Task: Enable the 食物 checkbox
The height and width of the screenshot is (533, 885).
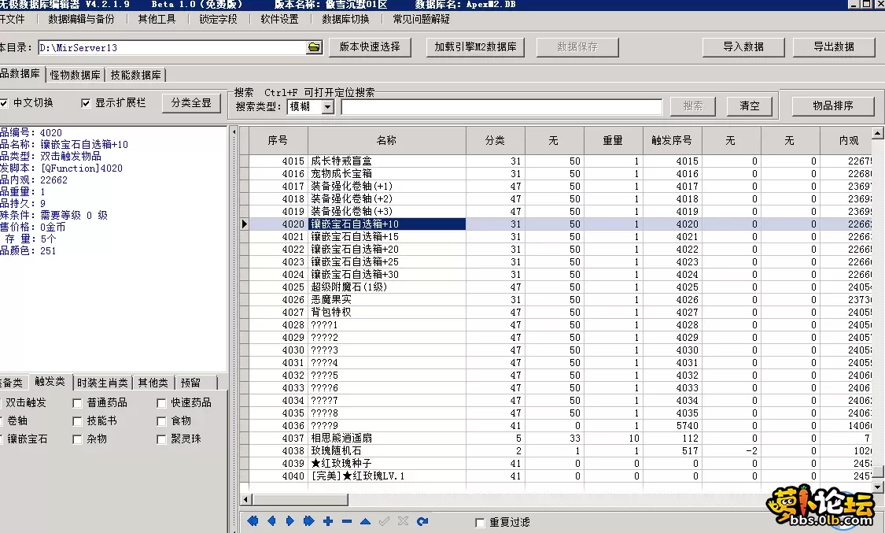Action: click(x=161, y=421)
